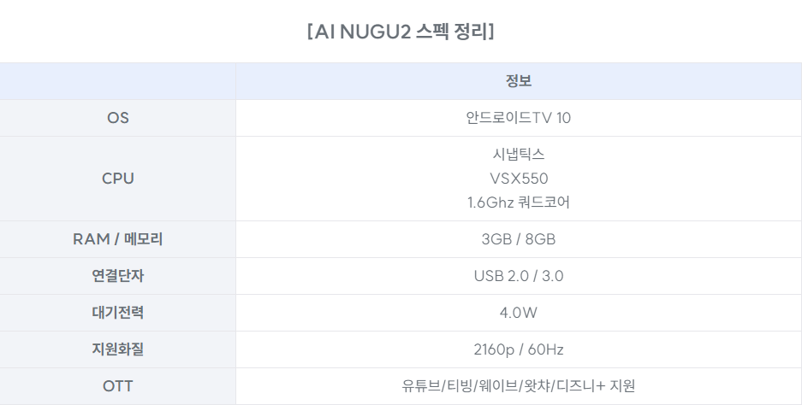Viewport: 802px width, 405px height.
Task: Select the 시냅틱스 text line
Action: [x=519, y=155]
